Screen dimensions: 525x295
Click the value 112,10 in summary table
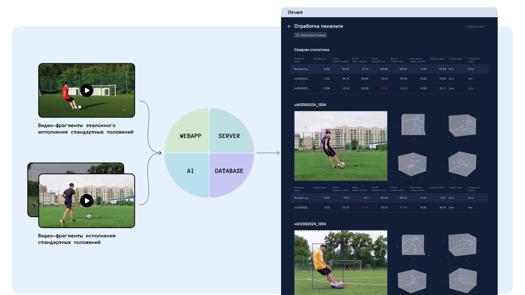pyautogui.click(x=364, y=69)
